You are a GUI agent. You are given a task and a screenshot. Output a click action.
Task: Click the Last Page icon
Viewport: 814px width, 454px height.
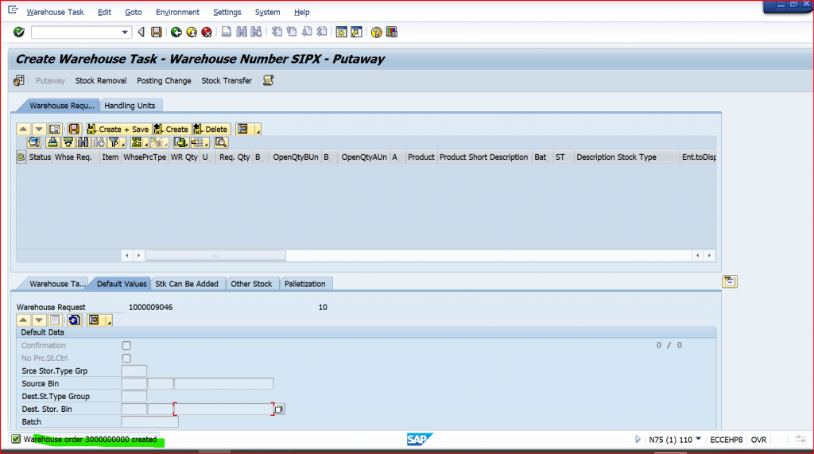322,33
